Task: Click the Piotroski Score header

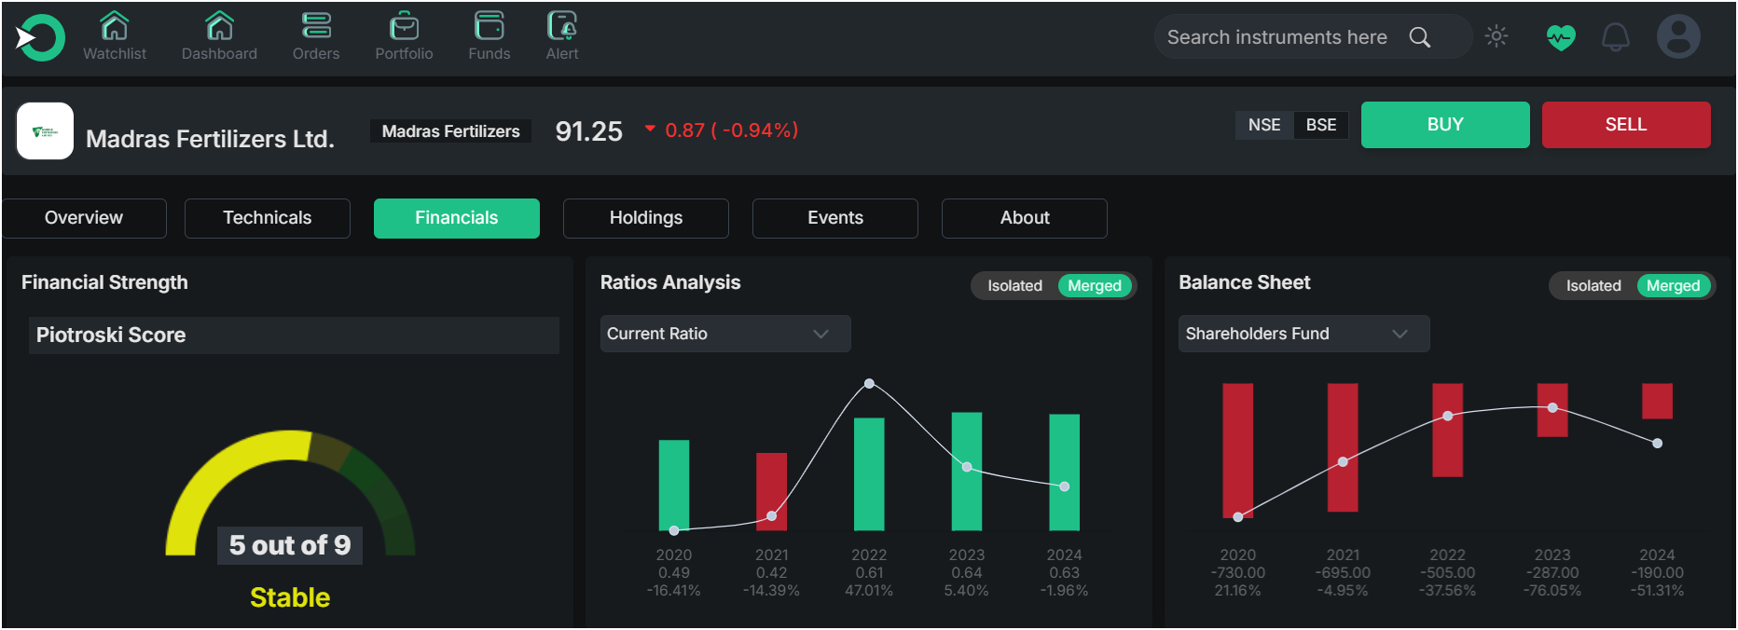Action: [294, 336]
